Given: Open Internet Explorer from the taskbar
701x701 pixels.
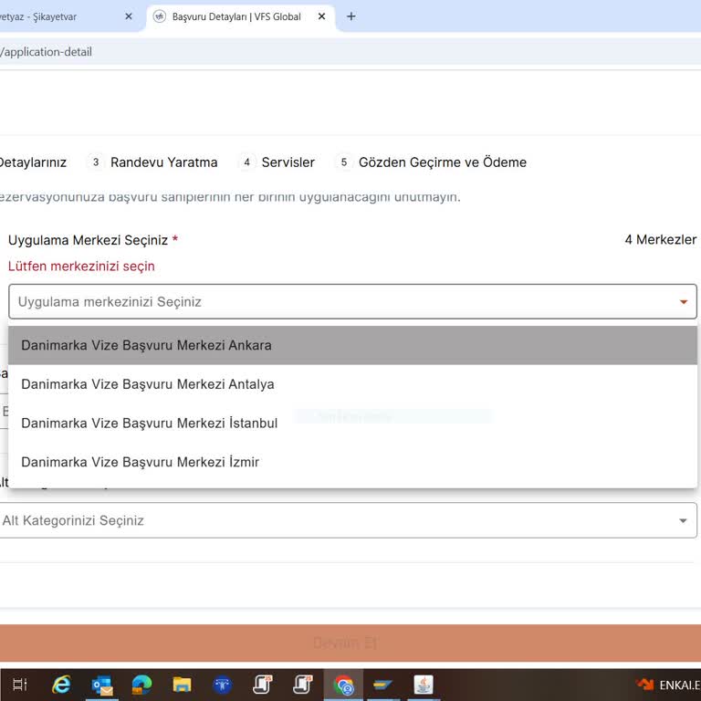Looking at the screenshot, I should (61, 685).
